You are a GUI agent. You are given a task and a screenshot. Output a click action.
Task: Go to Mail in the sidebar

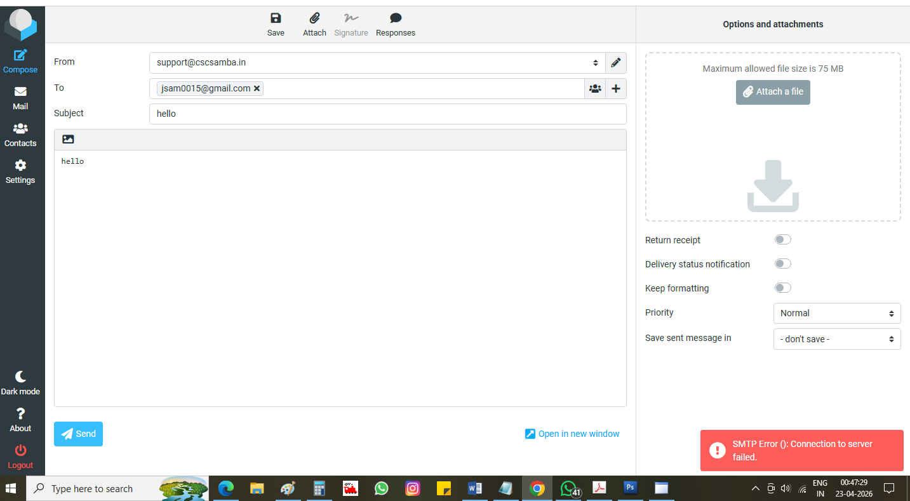click(20, 98)
